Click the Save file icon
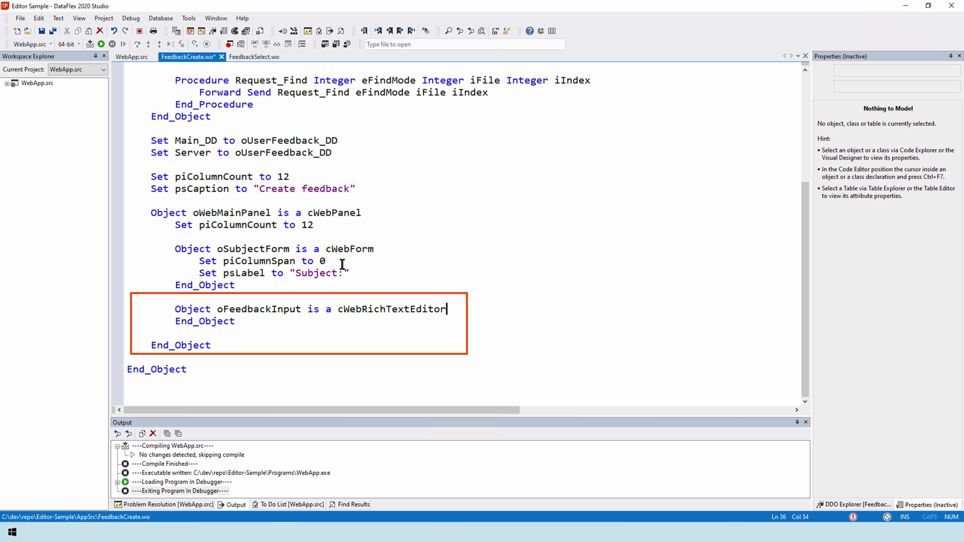 pyautogui.click(x=42, y=31)
